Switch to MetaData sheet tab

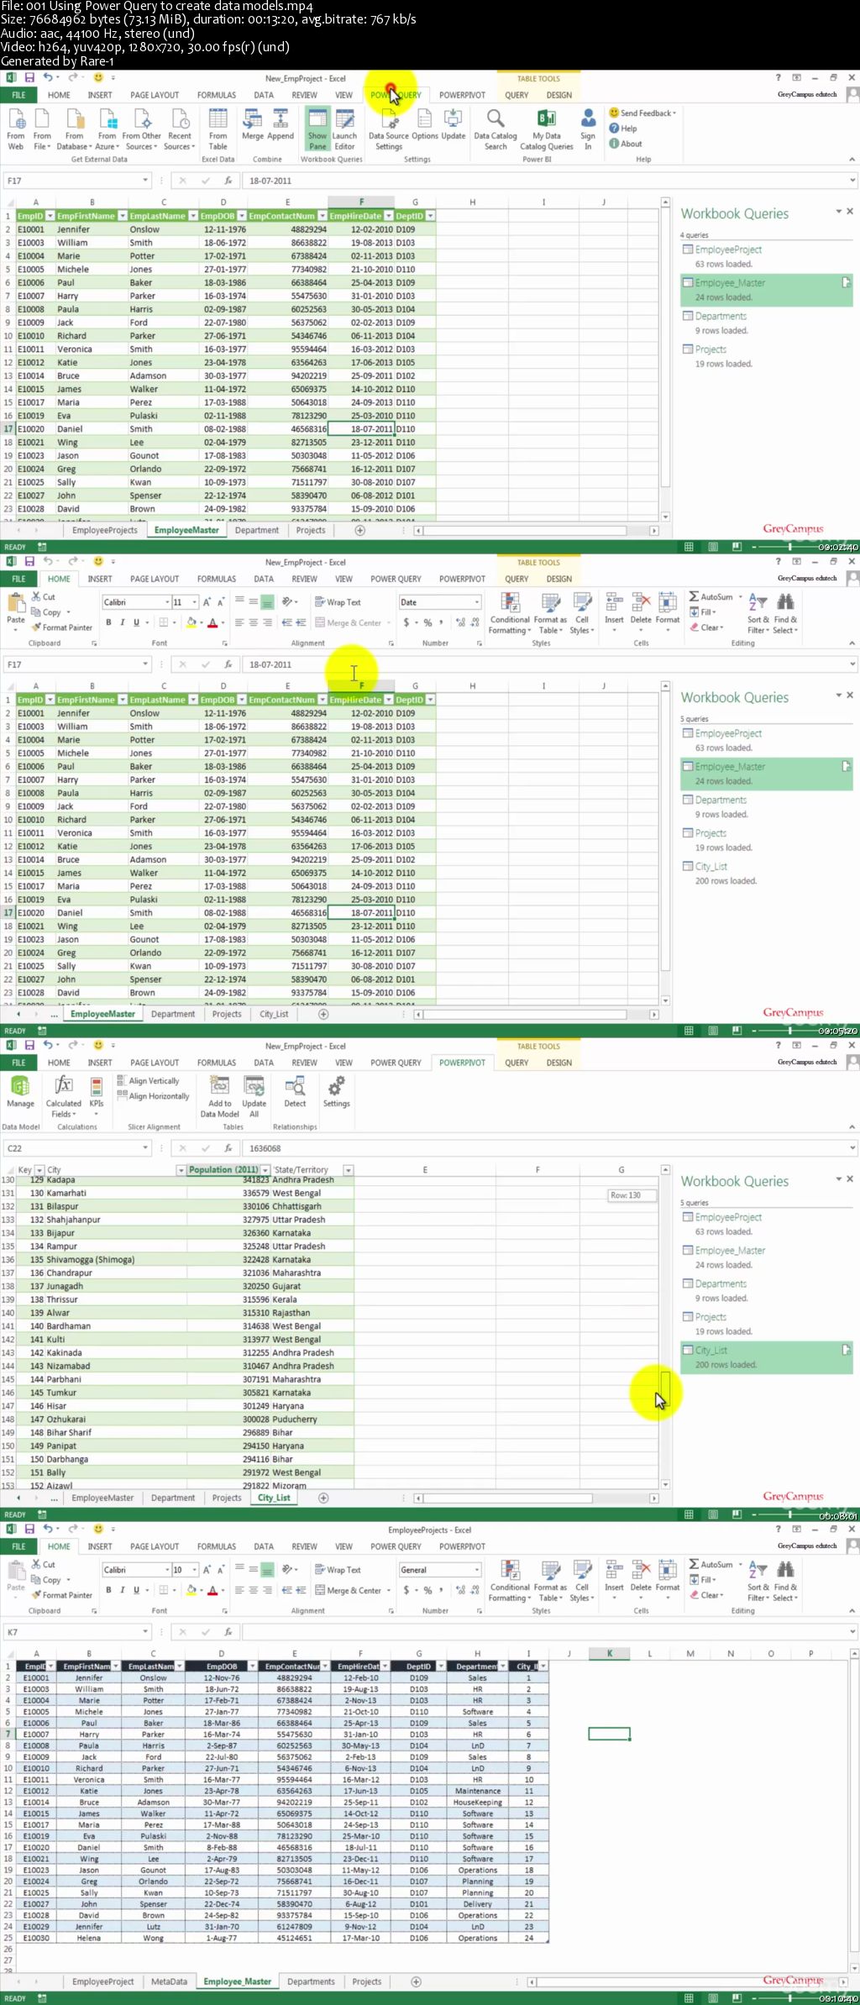pyautogui.click(x=170, y=1981)
